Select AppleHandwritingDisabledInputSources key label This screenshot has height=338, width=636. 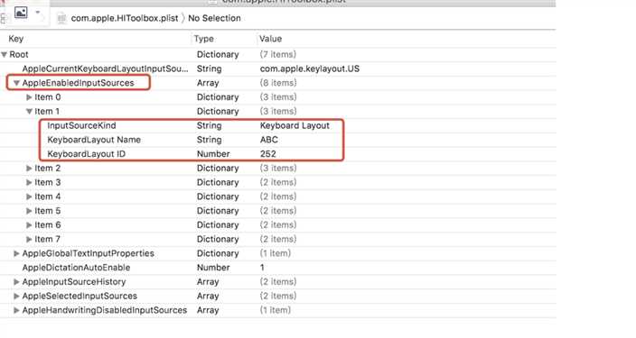(105, 310)
